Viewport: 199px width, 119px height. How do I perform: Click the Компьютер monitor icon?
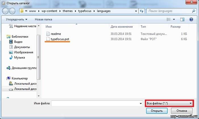coord(8,78)
